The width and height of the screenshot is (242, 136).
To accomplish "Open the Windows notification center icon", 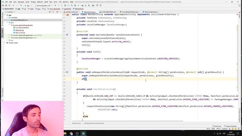I will (238, 133).
